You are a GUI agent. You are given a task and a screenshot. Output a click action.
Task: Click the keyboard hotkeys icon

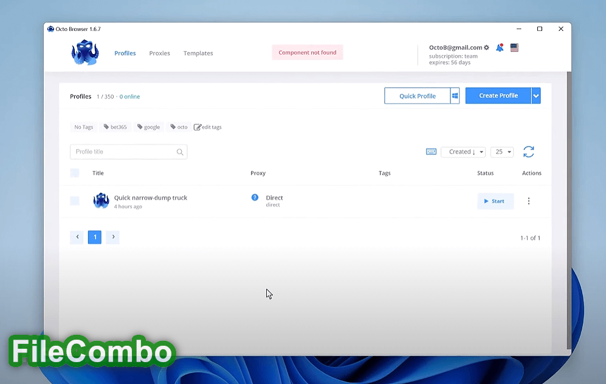(x=431, y=152)
